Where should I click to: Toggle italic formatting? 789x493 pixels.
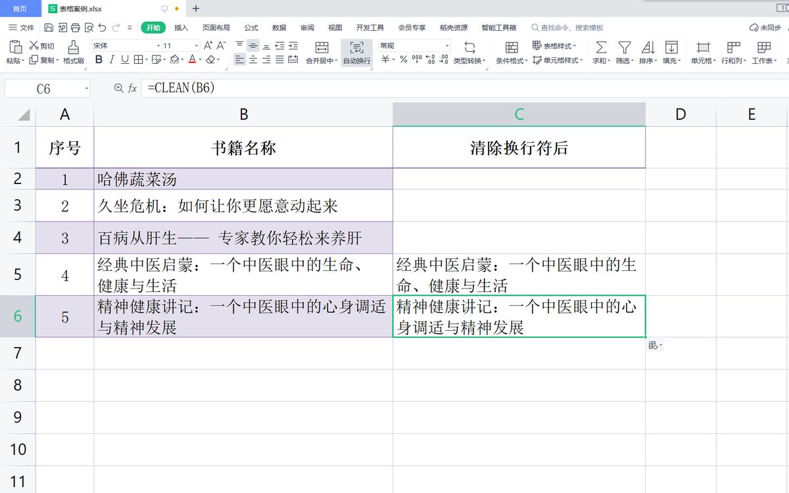(112, 59)
